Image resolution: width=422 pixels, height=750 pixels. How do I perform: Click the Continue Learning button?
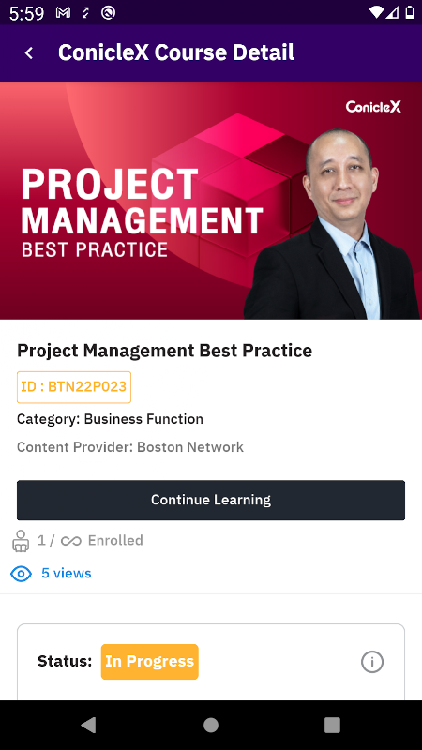tap(211, 500)
